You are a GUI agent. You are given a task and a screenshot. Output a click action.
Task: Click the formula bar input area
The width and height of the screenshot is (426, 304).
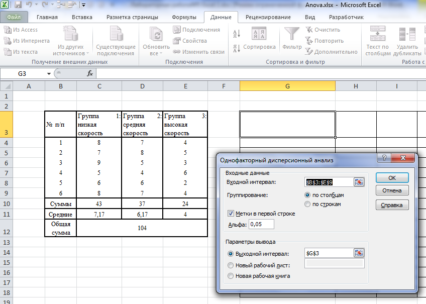click(x=261, y=73)
